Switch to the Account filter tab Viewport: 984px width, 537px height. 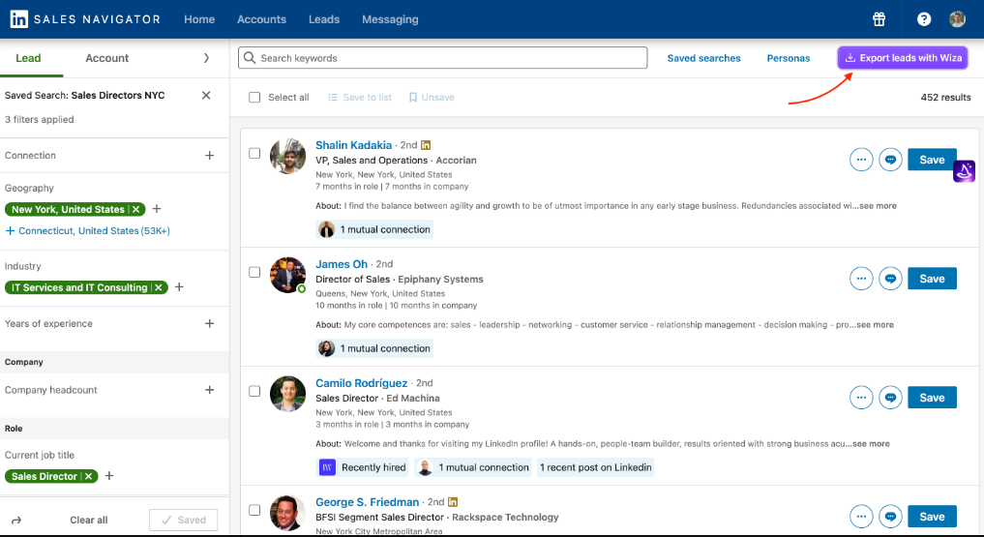point(106,58)
